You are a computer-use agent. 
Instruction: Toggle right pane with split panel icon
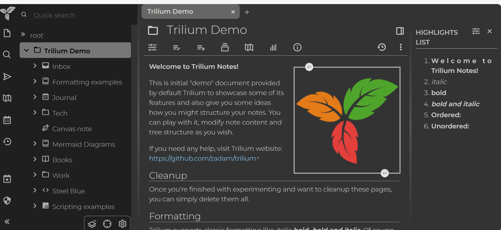pyautogui.click(x=400, y=31)
